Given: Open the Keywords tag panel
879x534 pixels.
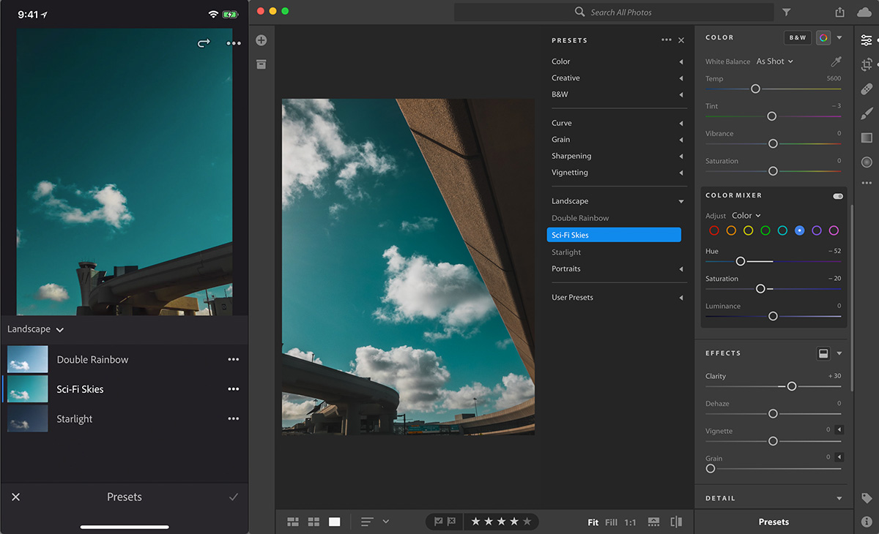Looking at the screenshot, I should (x=867, y=498).
